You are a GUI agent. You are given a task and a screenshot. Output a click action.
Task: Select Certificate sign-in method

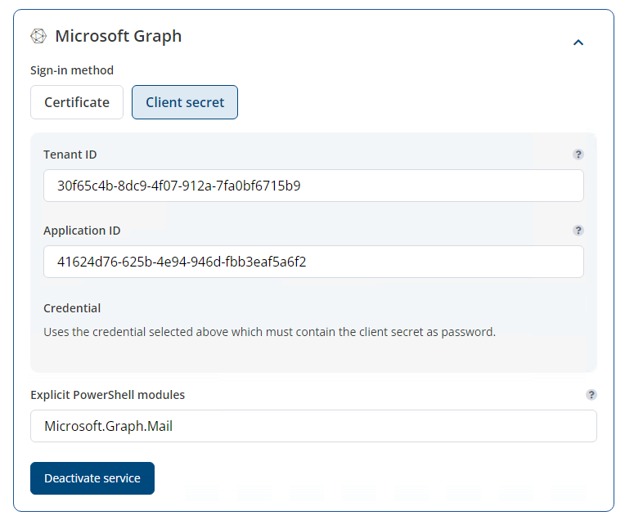[77, 102]
